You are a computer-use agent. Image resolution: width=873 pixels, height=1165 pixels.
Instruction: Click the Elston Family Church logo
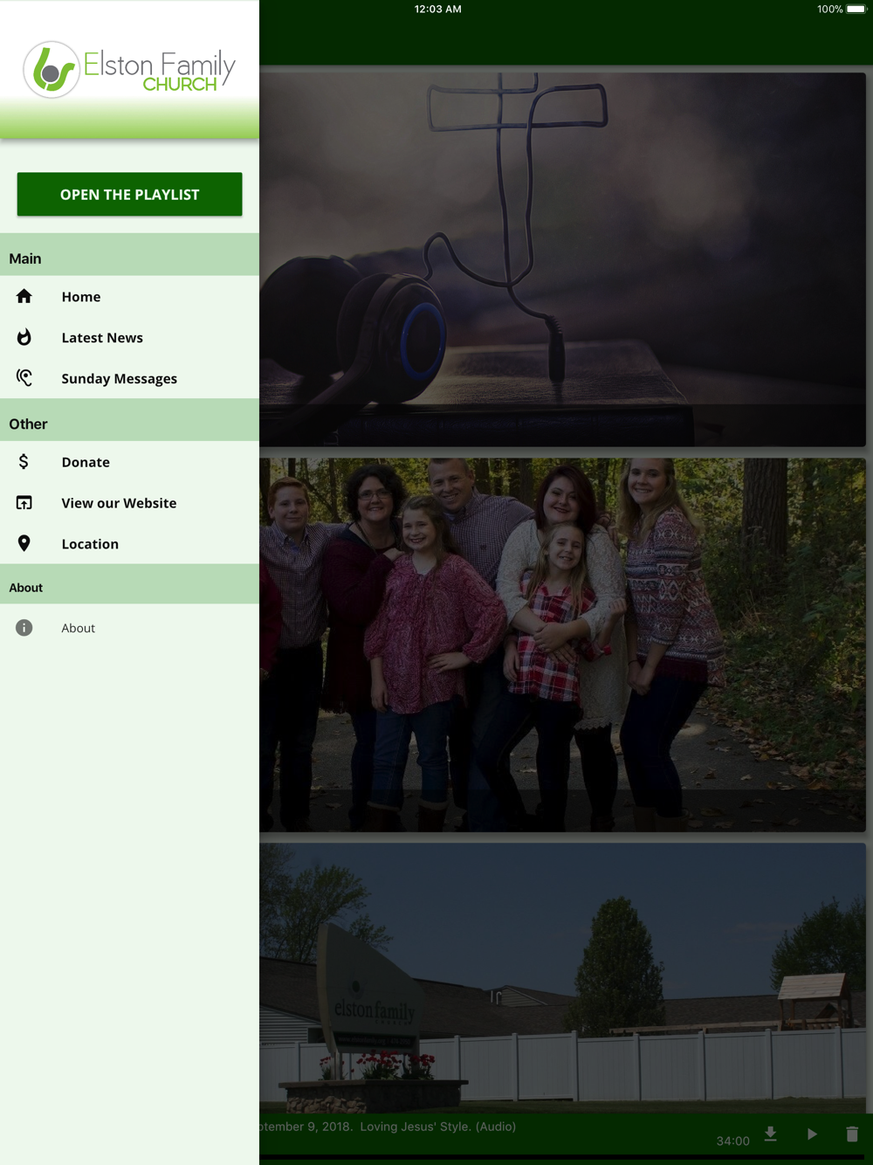pos(129,69)
